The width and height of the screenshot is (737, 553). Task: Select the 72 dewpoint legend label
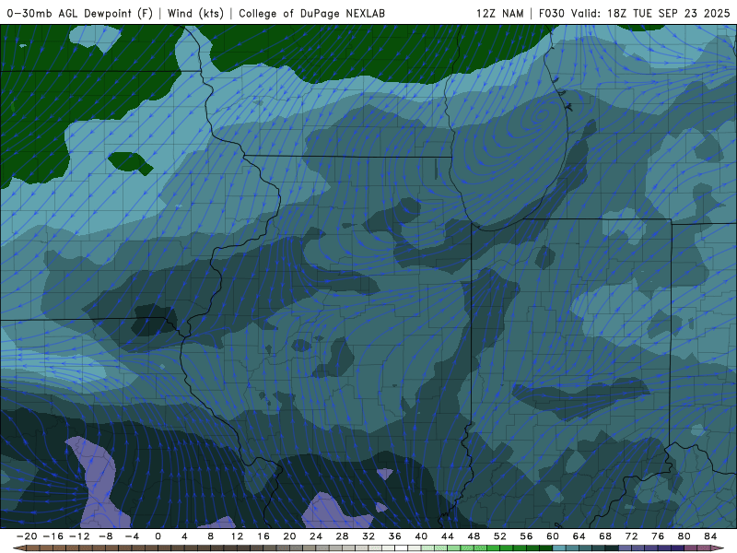point(632,536)
